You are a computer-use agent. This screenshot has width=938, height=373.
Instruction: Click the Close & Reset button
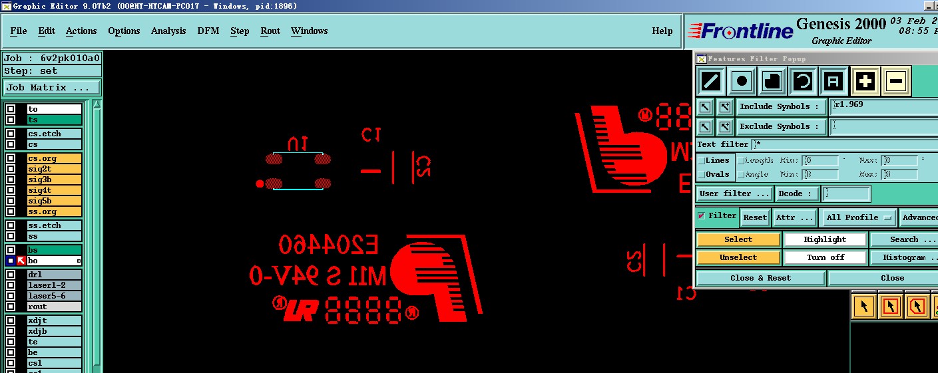pos(760,278)
